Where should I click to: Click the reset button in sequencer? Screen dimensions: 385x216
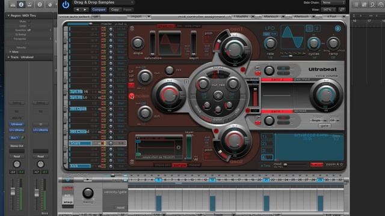click(x=120, y=208)
